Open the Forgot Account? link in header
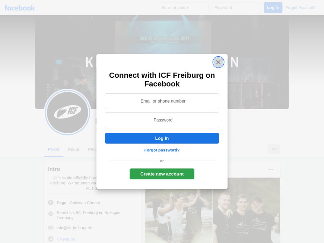This screenshot has width=324, height=243. [300, 8]
